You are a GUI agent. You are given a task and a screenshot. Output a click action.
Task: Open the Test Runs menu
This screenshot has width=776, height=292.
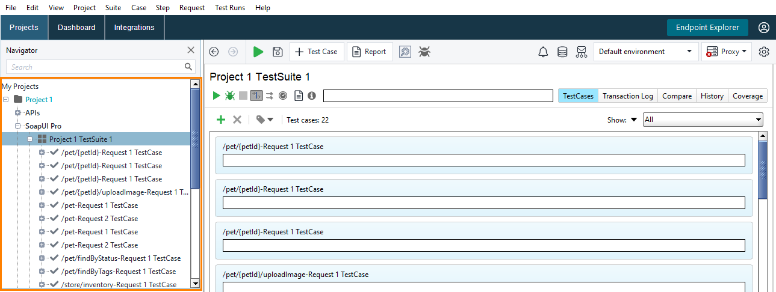pyautogui.click(x=229, y=8)
